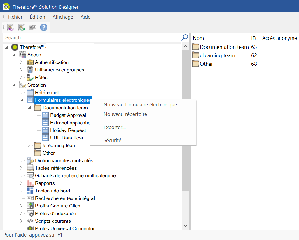Expand the eLearning team folder
The width and height of the screenshot is (299, 240).
tap(29, 145)
